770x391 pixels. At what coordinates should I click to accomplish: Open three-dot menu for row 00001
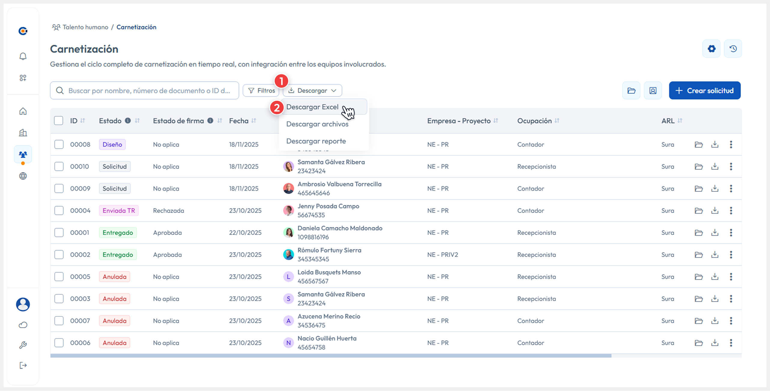[731, 233]
